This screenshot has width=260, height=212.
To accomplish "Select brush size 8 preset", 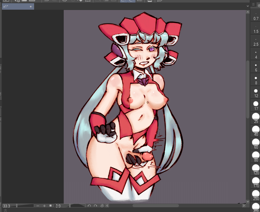I will pyautogui.click(x=256, y=81).
